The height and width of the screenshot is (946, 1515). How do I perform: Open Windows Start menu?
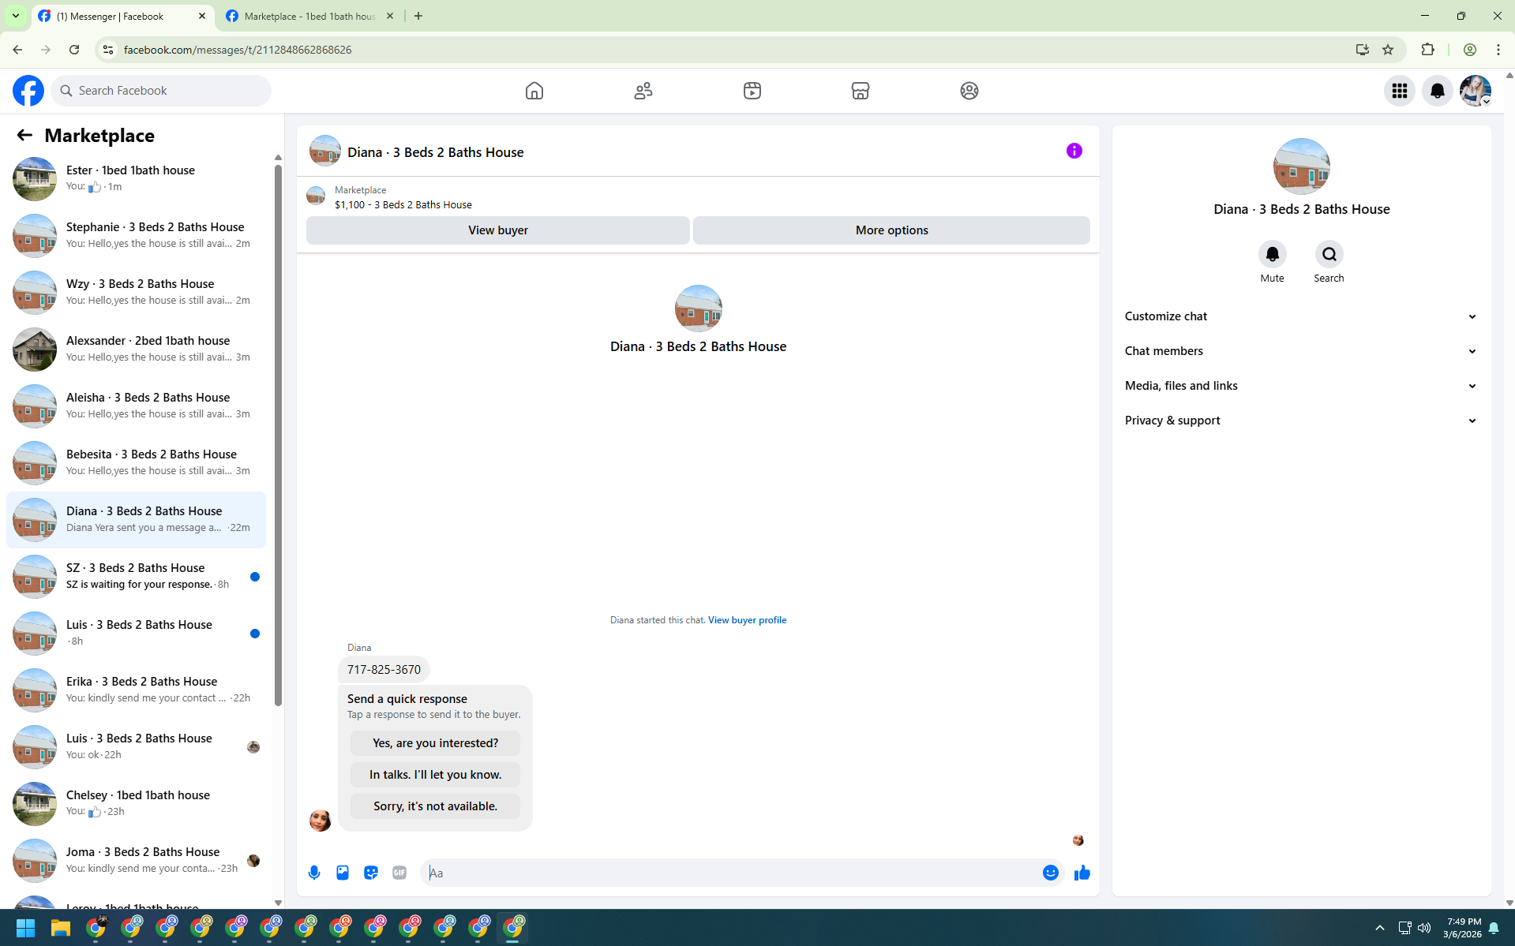[25, 928]
